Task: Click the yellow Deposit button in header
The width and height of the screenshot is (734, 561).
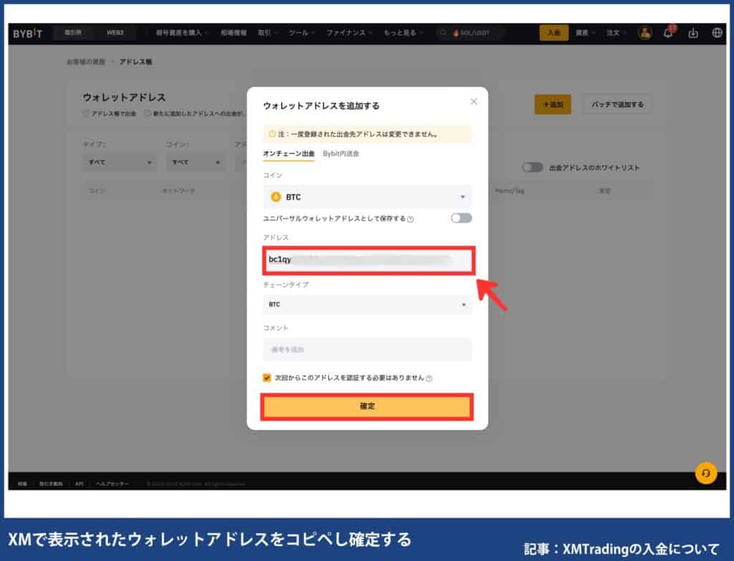Action: tap(554, 33)
